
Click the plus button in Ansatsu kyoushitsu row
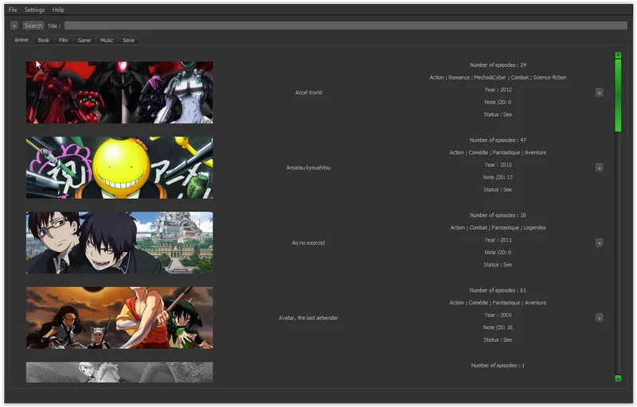coord(600,168)
